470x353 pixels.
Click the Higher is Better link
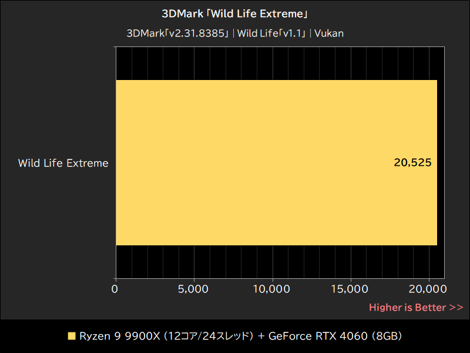click(x=408, y=307)
